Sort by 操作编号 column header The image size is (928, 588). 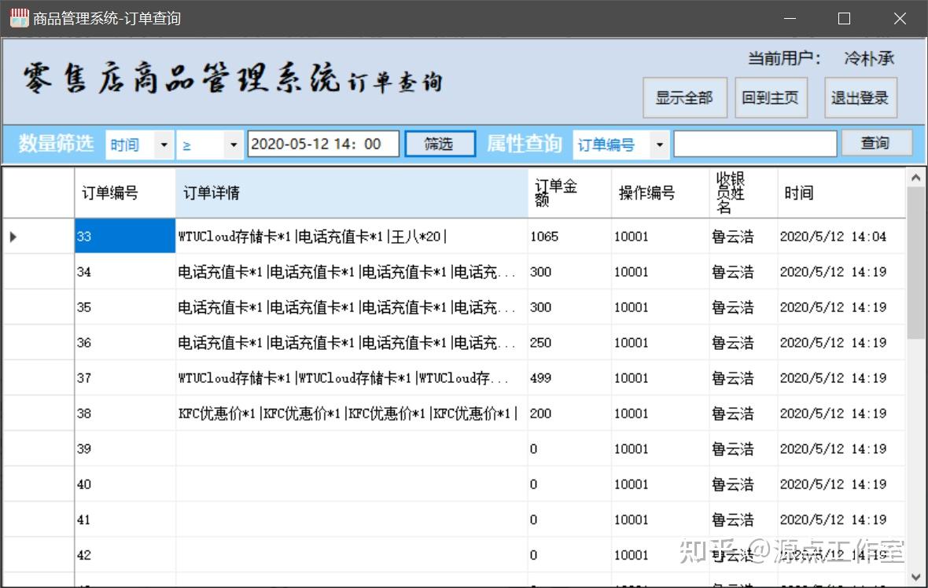coord(661,193)
